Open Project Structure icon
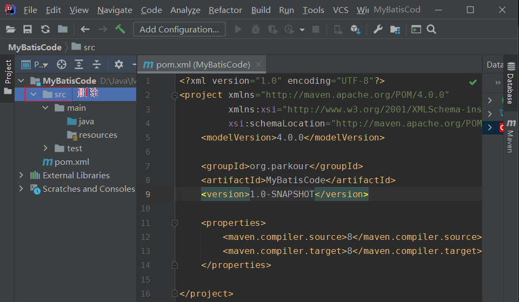 click(395, 29)
